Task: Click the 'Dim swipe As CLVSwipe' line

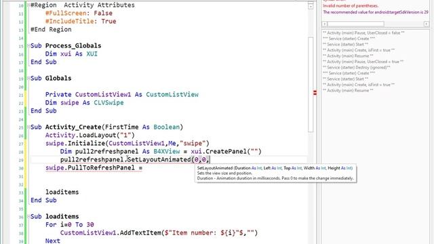Action: (84, 102)
